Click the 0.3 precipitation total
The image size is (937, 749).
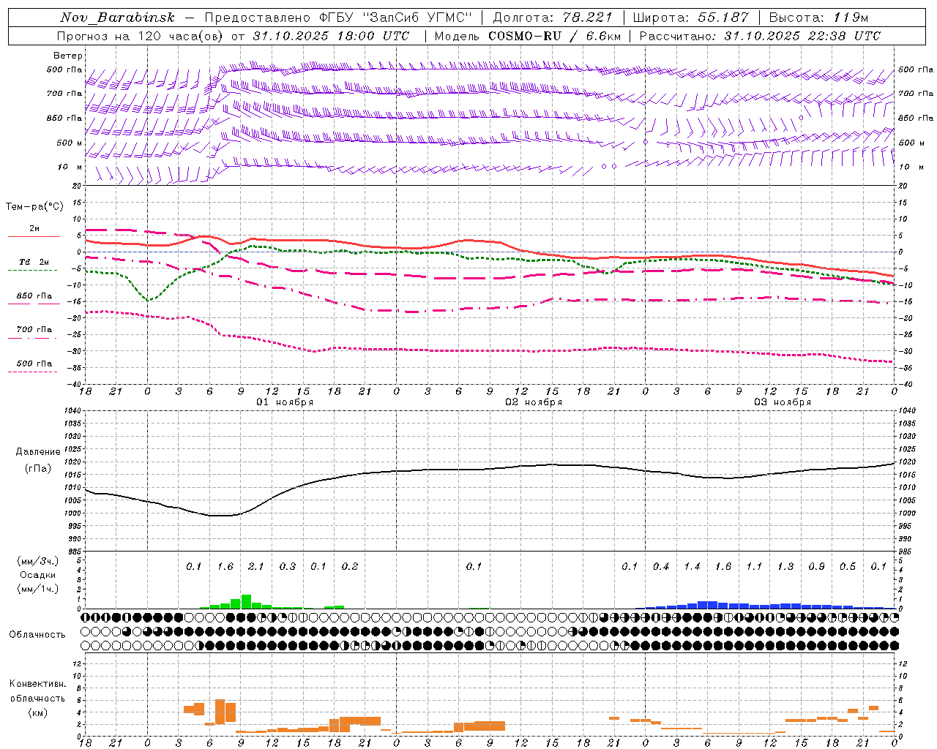(x=288, y=567)
